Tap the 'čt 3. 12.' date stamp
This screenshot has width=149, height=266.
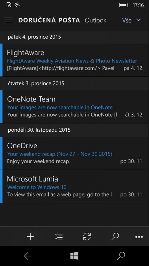click(134, 115)
